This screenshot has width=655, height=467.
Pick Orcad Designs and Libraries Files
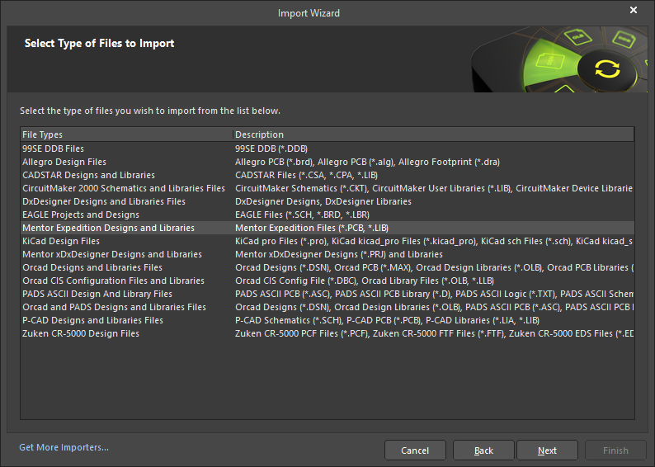click(92, 267)
